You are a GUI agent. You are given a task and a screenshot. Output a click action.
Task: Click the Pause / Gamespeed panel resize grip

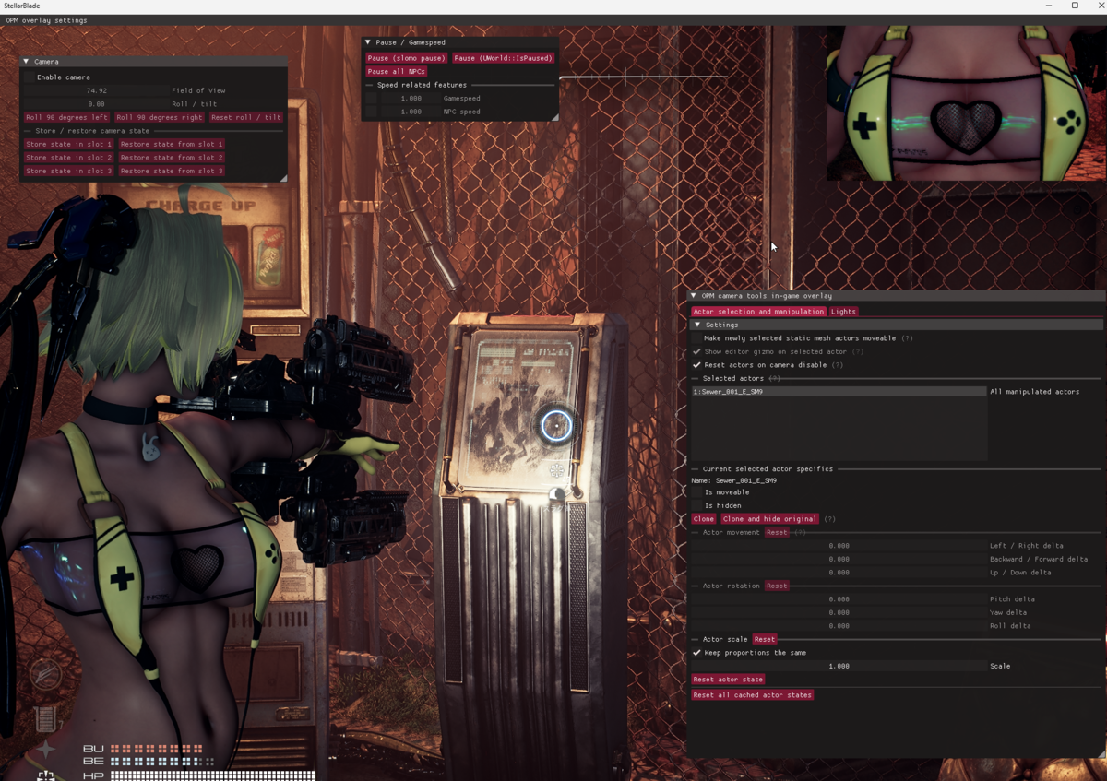tap(554, 116)
